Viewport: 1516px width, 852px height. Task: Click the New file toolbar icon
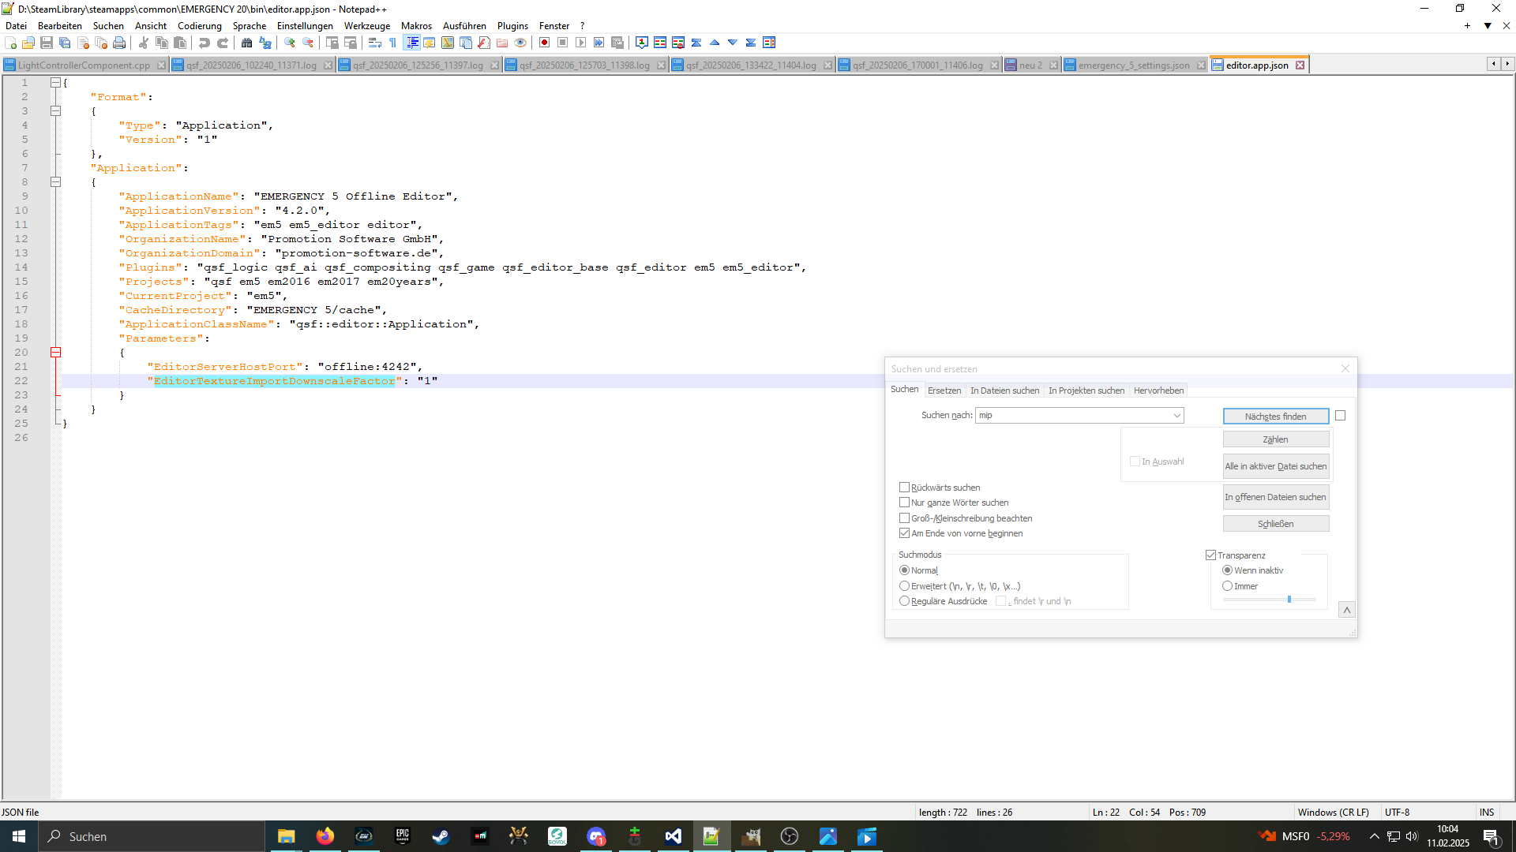(11, 43)
